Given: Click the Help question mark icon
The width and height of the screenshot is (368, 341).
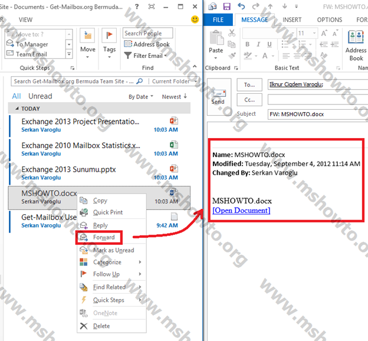Looking at the screenshot, I should tap(137, 6).
